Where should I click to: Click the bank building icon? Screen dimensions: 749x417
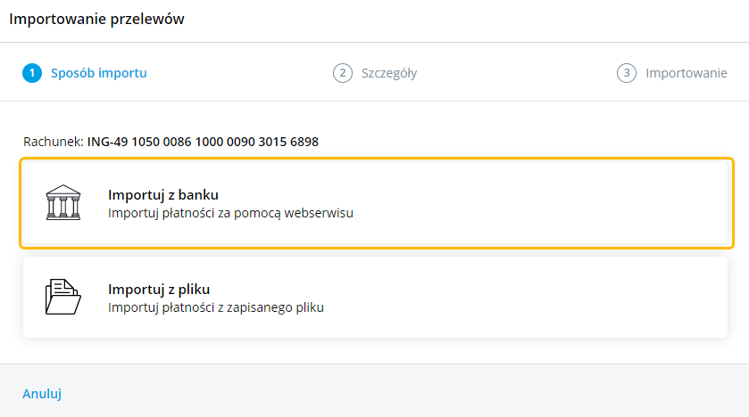coord(63,203)
